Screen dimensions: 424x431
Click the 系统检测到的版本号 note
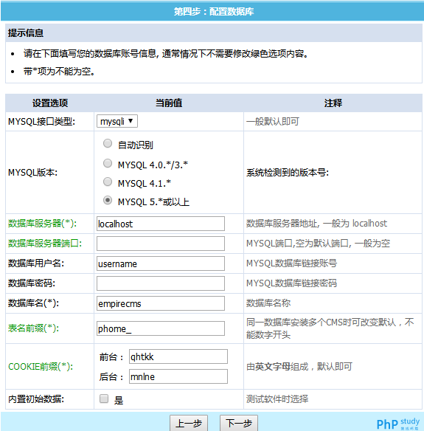tap(288, 173)
